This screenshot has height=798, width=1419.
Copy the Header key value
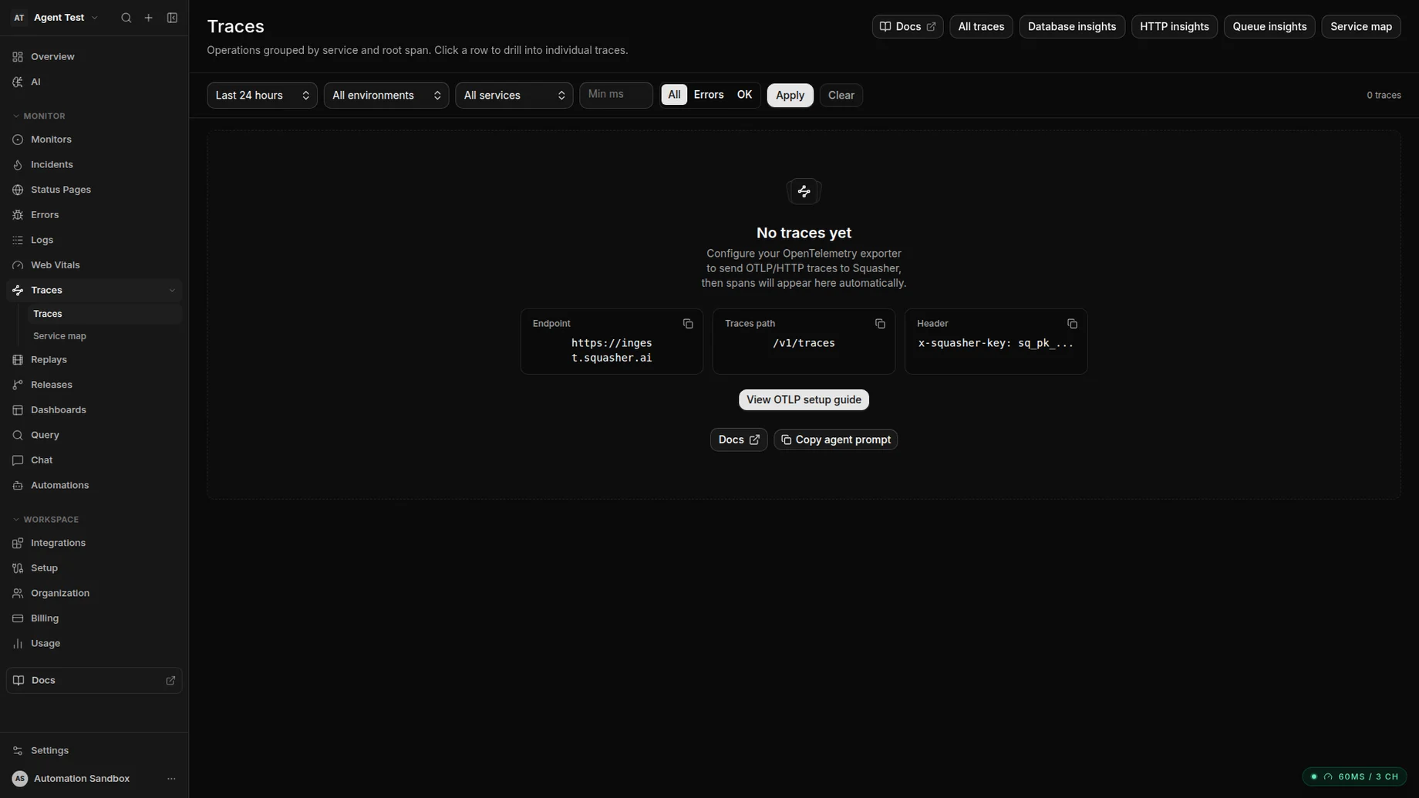tap(1072, 324)
